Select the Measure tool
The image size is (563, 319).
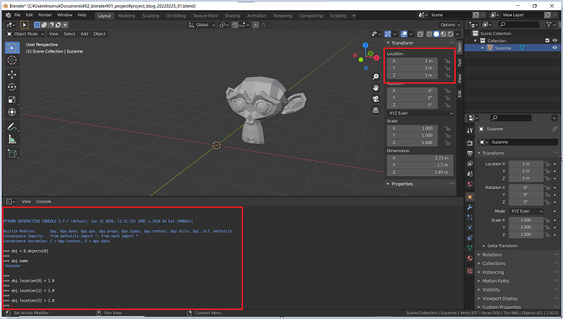(12, 139)
